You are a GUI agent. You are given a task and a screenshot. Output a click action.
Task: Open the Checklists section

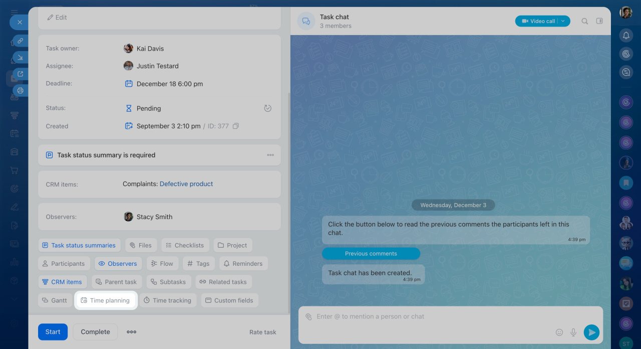(x=184, y=245)
